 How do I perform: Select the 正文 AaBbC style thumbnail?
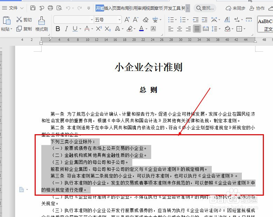point(265,24)
